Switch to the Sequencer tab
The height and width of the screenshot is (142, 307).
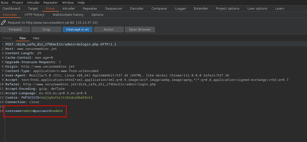114,9
